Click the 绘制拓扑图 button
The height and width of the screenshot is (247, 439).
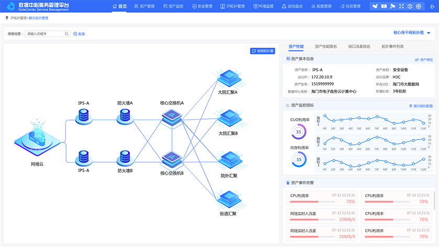262,51
